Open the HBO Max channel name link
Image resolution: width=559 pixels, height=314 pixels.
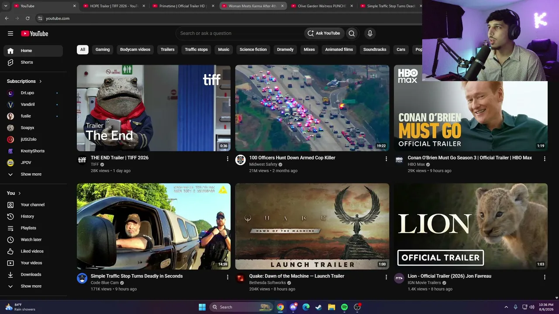click(416, 164)
